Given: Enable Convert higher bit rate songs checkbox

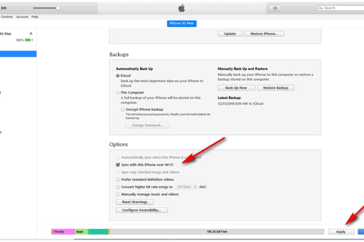Looking at the screenshot, I should tap(118, 187).
